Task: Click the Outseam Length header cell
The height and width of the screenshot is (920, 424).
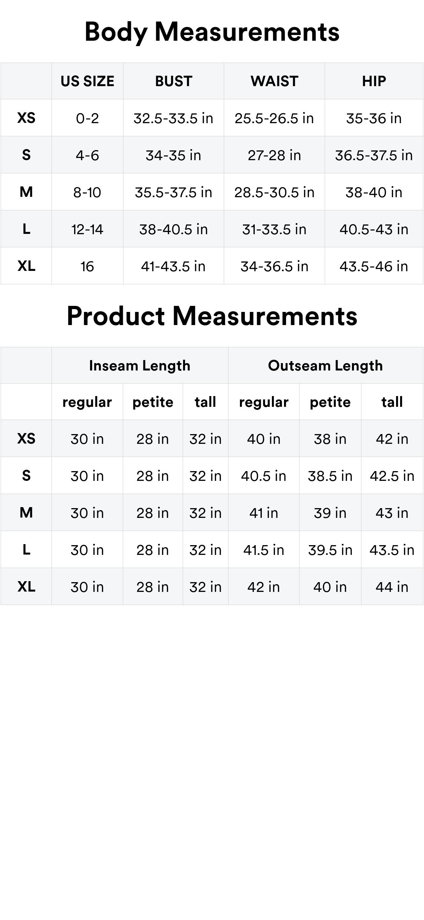Action: tap(325, 366)
